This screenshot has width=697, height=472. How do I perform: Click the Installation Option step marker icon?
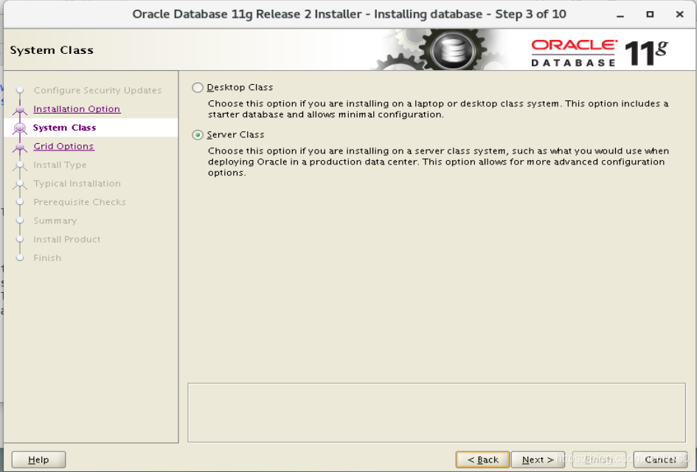pyautogui.click(x=20, y=109)
